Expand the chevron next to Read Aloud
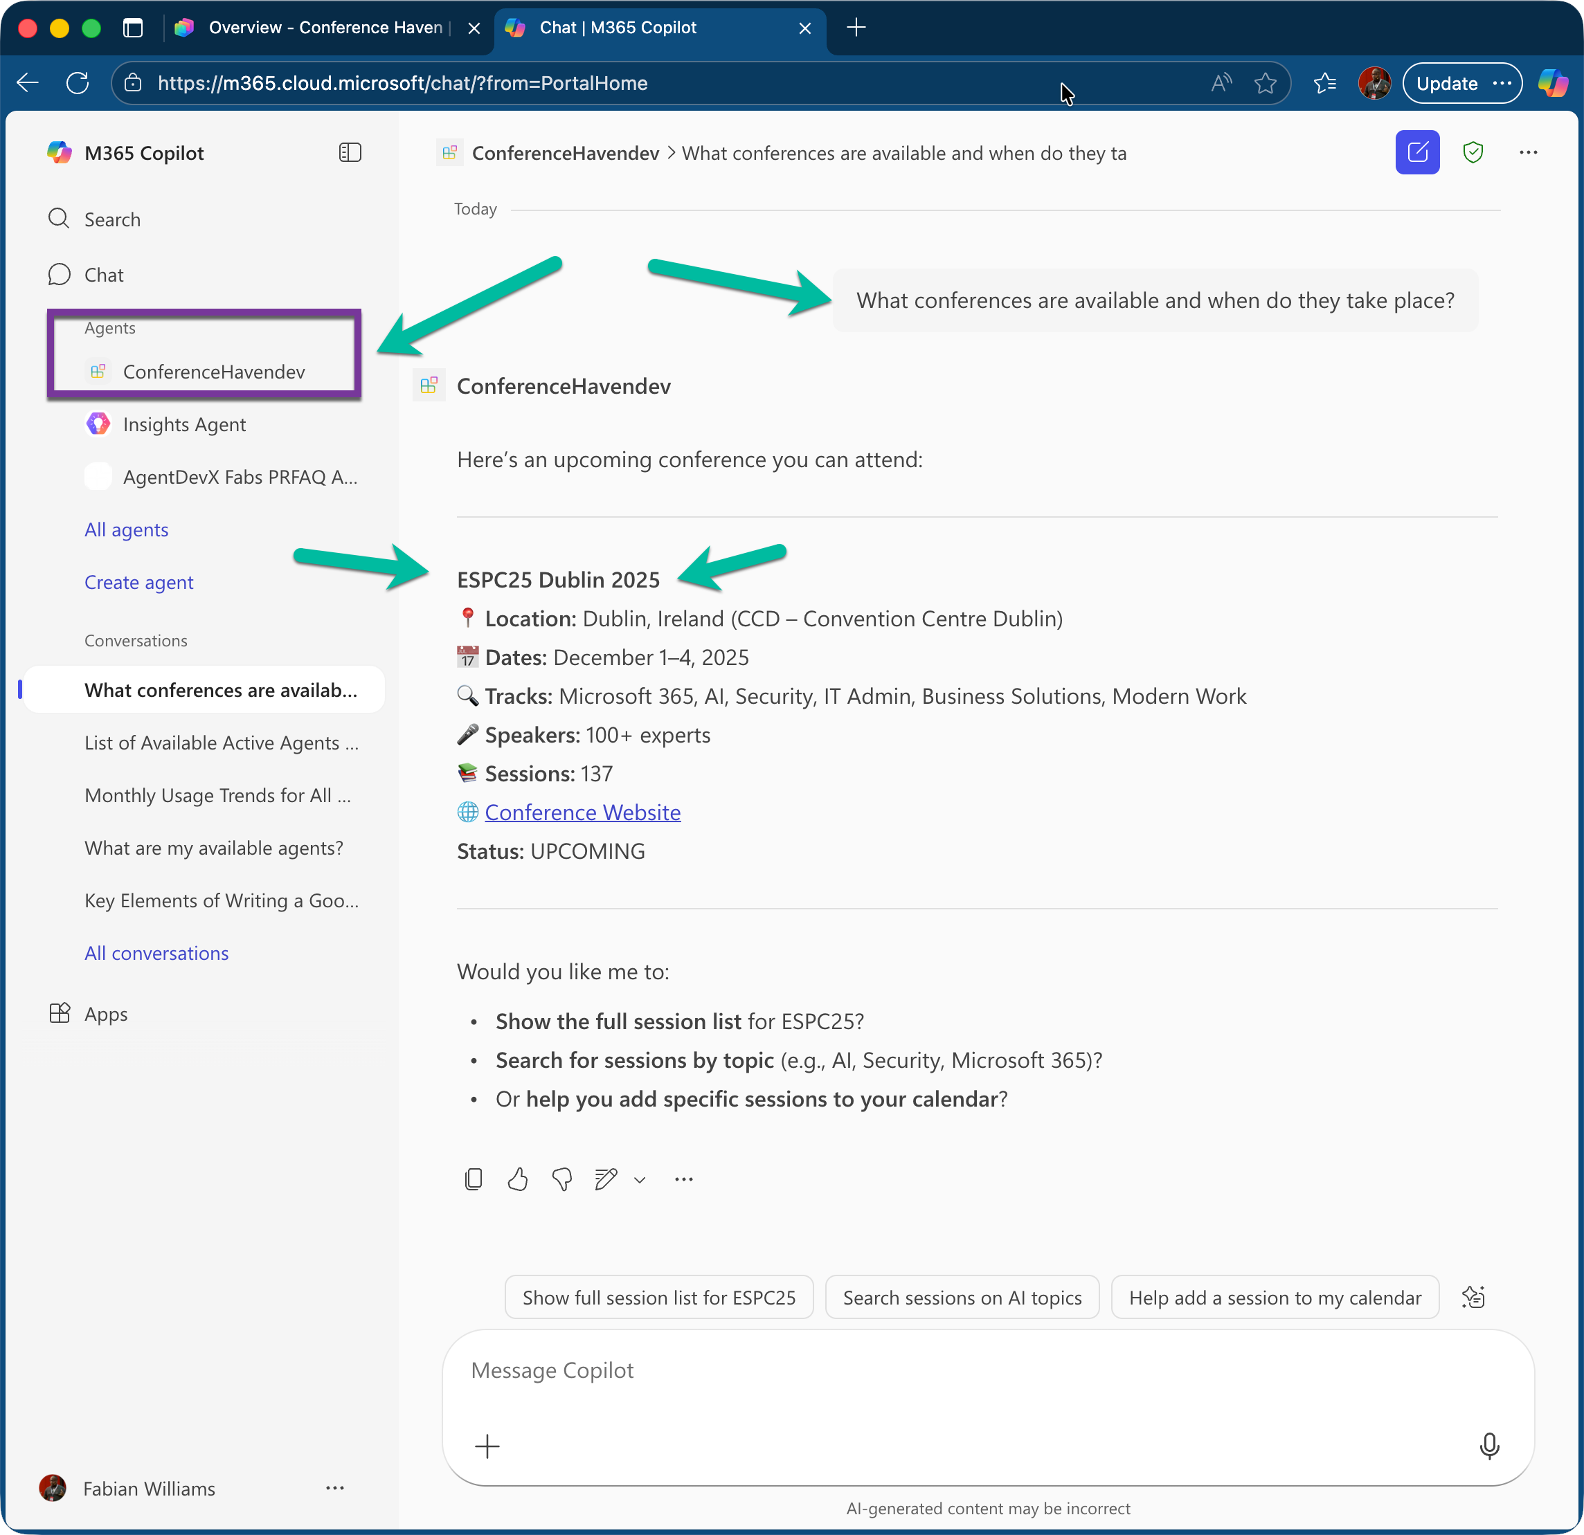 (x=640, y=1179)
